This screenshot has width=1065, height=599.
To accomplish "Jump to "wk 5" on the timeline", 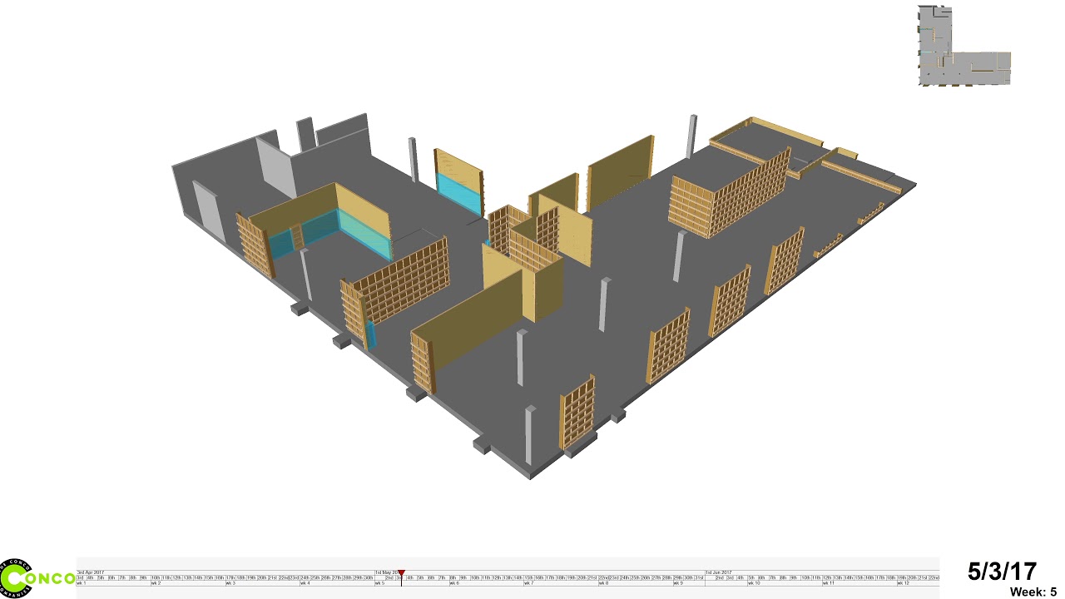I will [x=380, y=583].
